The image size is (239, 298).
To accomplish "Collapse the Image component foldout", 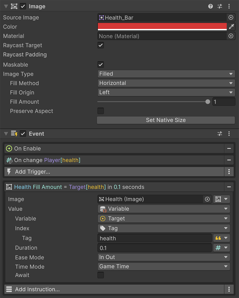I will click(6, 6).
